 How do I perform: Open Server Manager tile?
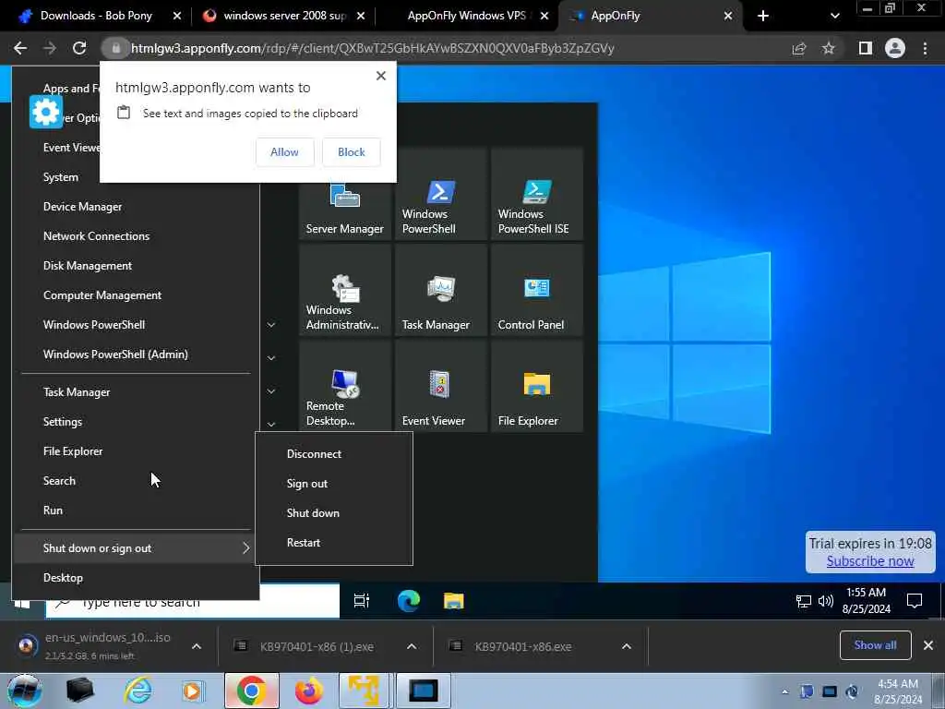coord(345,196)
